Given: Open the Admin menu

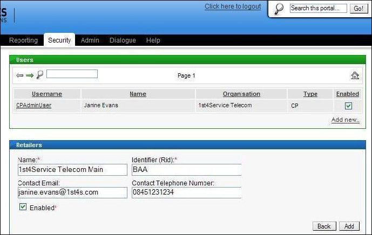Looking at the screenshot, I should tap(90, 40).
